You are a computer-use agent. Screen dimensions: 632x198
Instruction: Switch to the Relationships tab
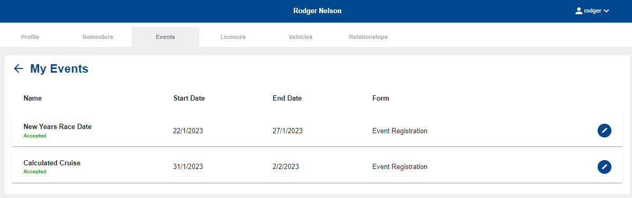point(368,37)
